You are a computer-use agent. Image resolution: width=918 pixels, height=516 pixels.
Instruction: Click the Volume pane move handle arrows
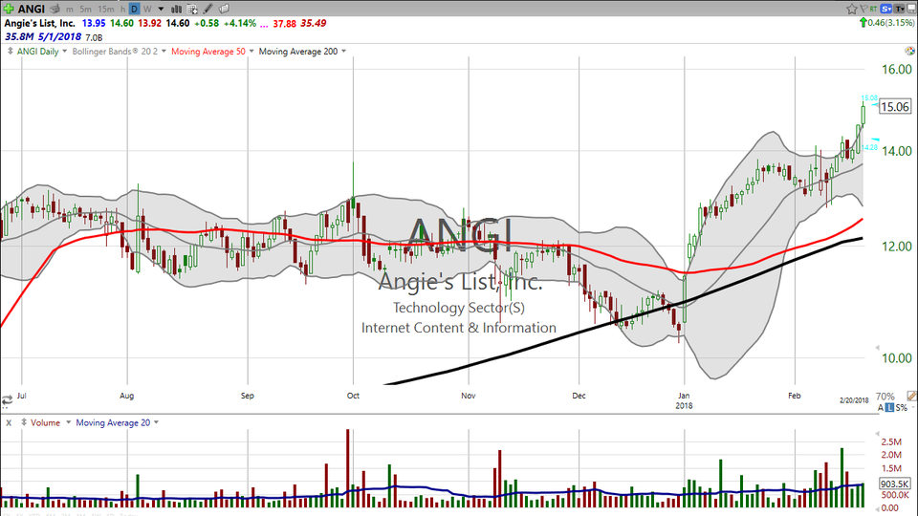(24, 422)
